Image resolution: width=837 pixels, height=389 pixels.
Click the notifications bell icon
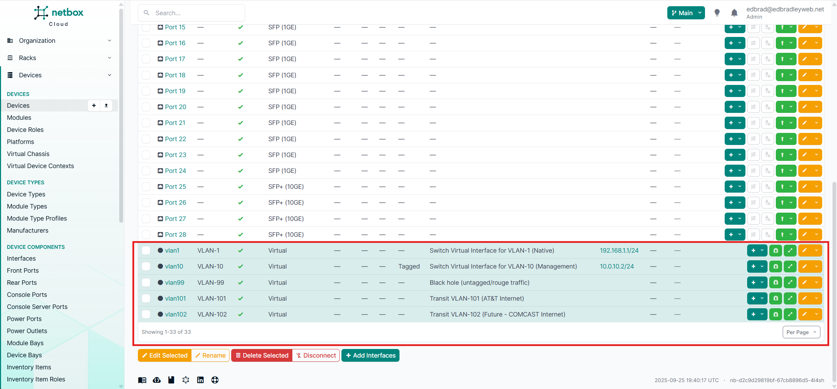tap(734, 13)
